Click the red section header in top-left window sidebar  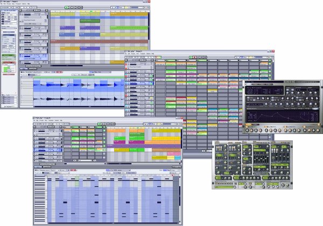point(9,62)
